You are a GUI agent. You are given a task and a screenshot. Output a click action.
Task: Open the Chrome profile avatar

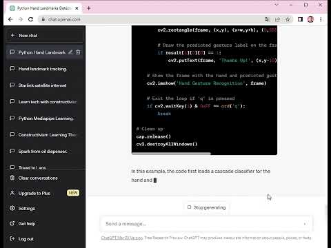point(310,19)
